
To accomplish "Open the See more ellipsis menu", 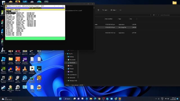I will pos(120,10).
